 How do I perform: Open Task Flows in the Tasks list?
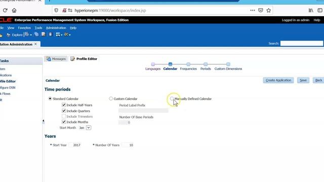click(5, 94)
